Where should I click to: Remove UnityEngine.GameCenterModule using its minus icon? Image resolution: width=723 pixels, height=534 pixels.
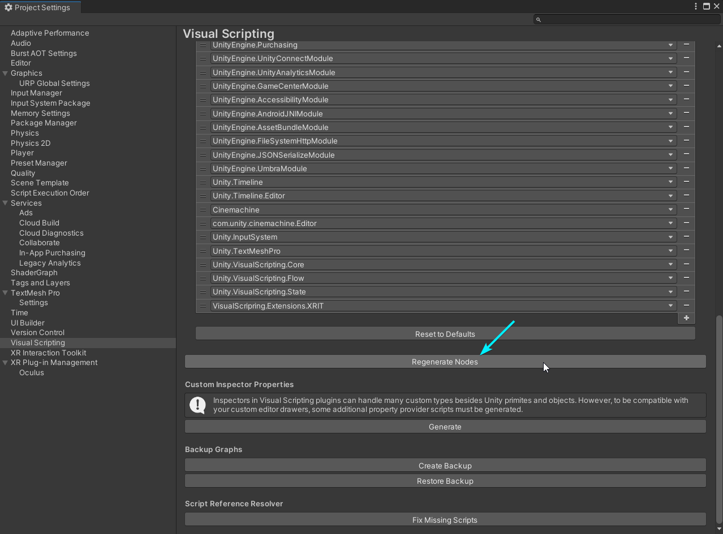point(686,86)
